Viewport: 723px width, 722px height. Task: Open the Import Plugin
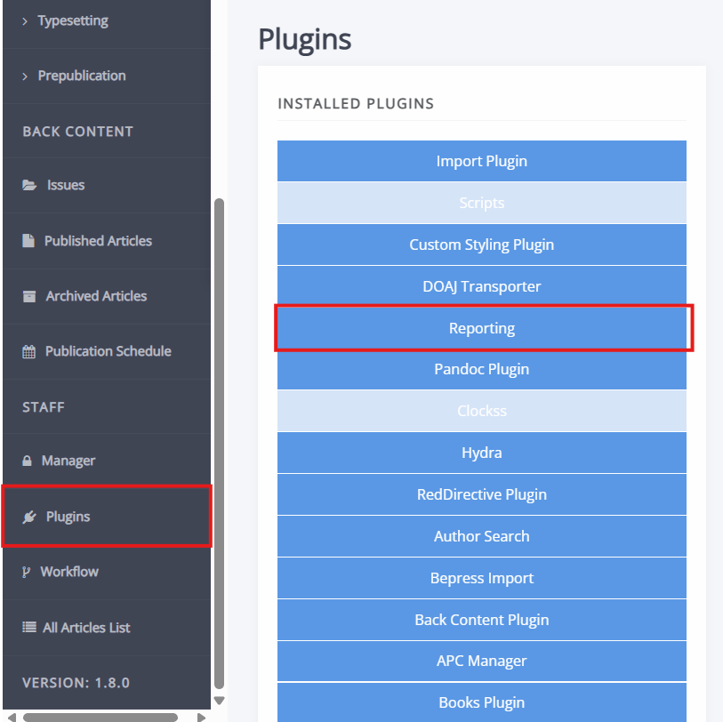(x=481, y=161)
